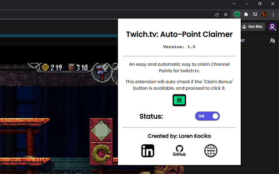Click the gold coin counter 219 in game
This screenshot has width=279, height=174.
coord(52,67)
